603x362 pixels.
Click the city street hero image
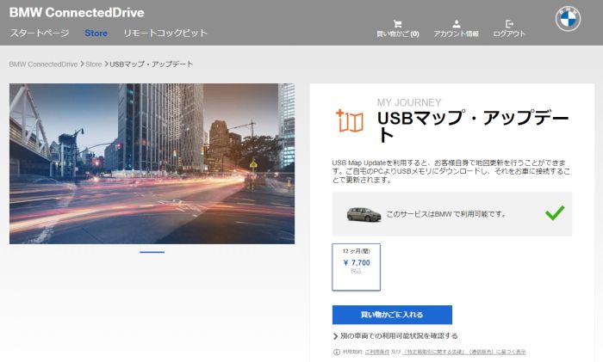coord(152,163)
